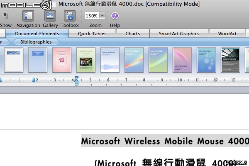Viewport: 249px width, 166px height.
Task: Choose the blue bubbles cover page
Action: click(x=206, y=60)
